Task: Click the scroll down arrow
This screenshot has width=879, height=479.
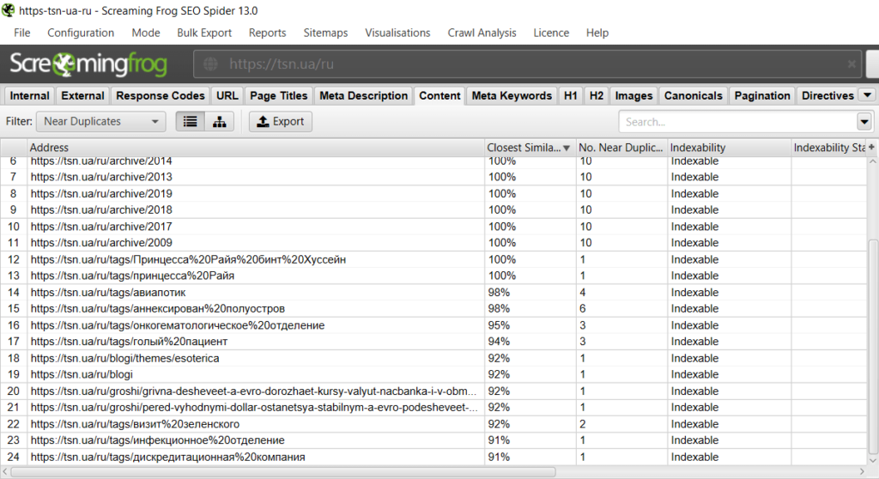Action: pyautogui.click(x=873, y=460)
